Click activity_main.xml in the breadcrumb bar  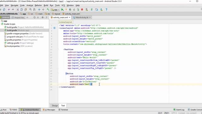[x=71, y=14]
